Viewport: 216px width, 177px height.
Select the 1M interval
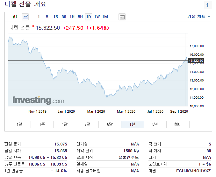(105, 17)
